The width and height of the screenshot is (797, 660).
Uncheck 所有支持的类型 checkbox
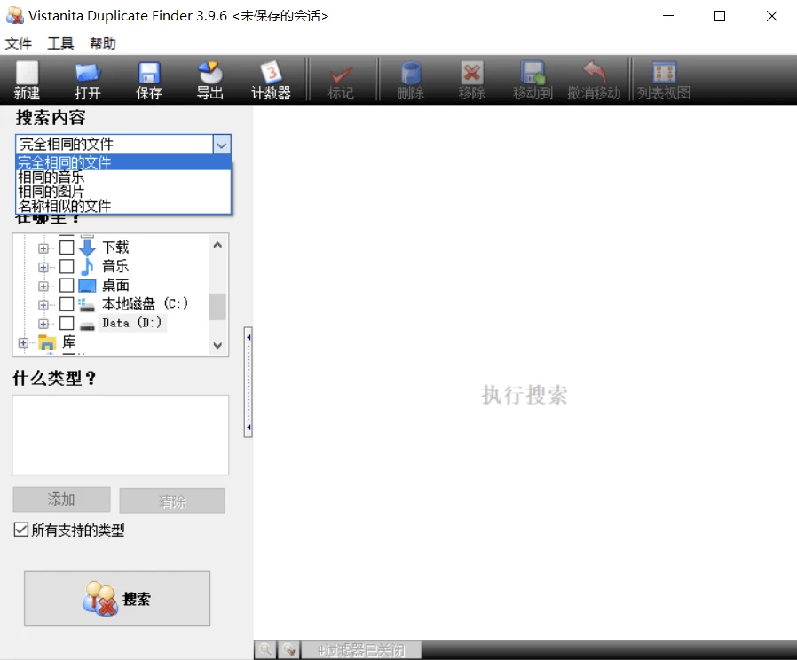tap(20, 530)
